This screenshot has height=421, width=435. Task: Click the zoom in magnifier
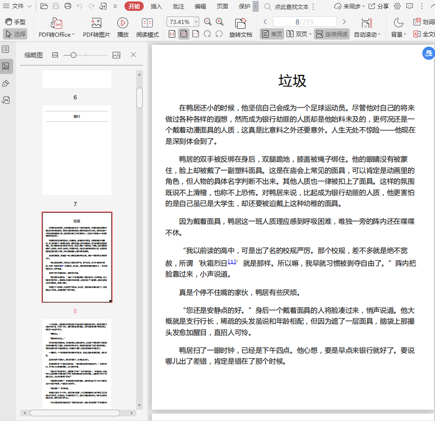point(220,22)
